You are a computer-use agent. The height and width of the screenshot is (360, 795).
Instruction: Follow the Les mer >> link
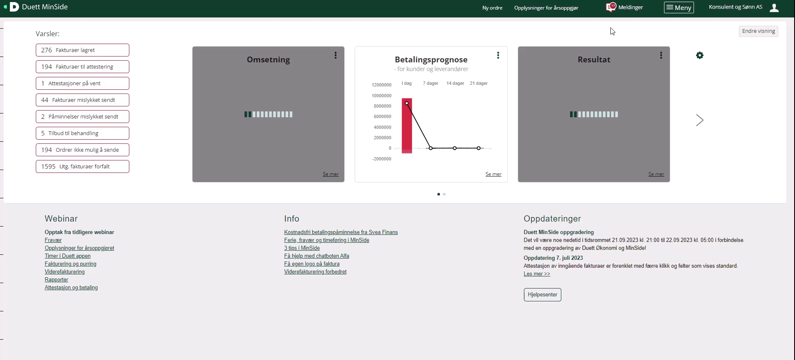pos(537,274)
